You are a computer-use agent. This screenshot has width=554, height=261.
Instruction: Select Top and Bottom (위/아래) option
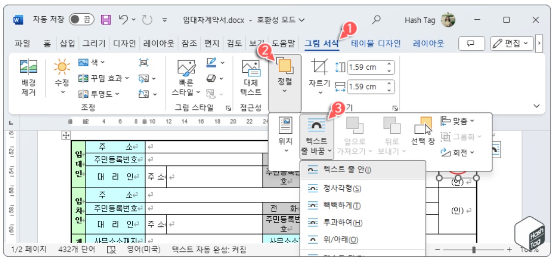[x=363, y=240]
